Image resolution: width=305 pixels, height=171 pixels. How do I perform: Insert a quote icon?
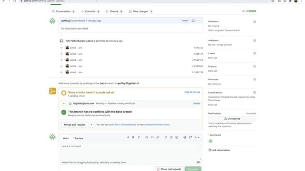tap(147, 137)
